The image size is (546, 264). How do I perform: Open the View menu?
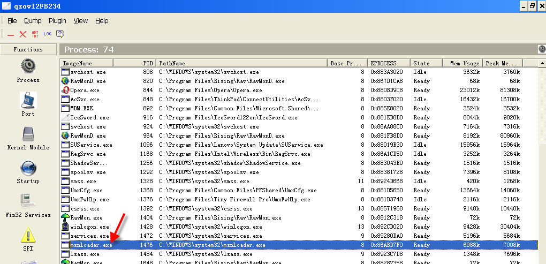tap(80, 21)
